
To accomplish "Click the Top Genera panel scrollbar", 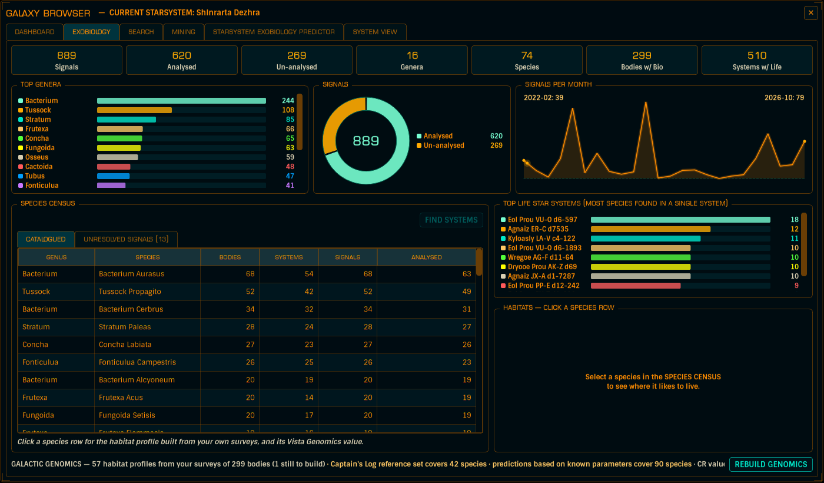I will tap(300, 121).
